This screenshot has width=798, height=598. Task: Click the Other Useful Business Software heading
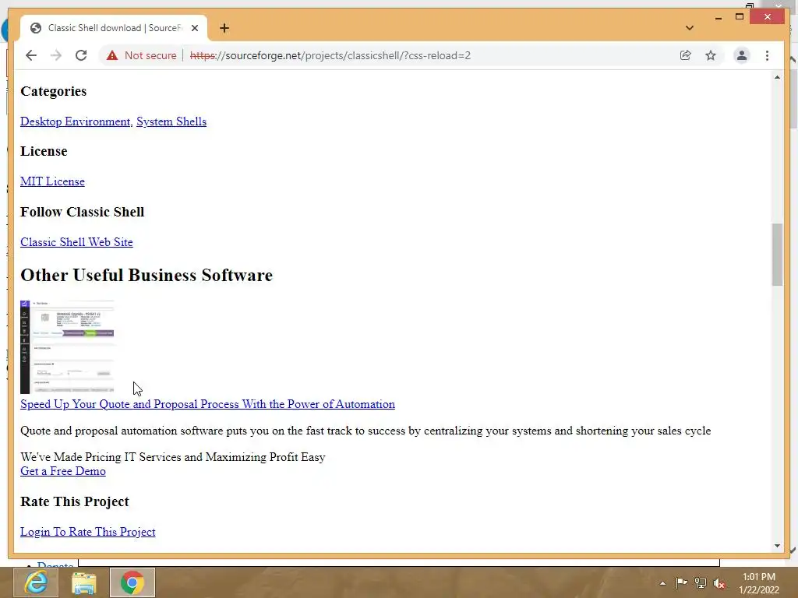pyautogui.click(x=147, y=275)
